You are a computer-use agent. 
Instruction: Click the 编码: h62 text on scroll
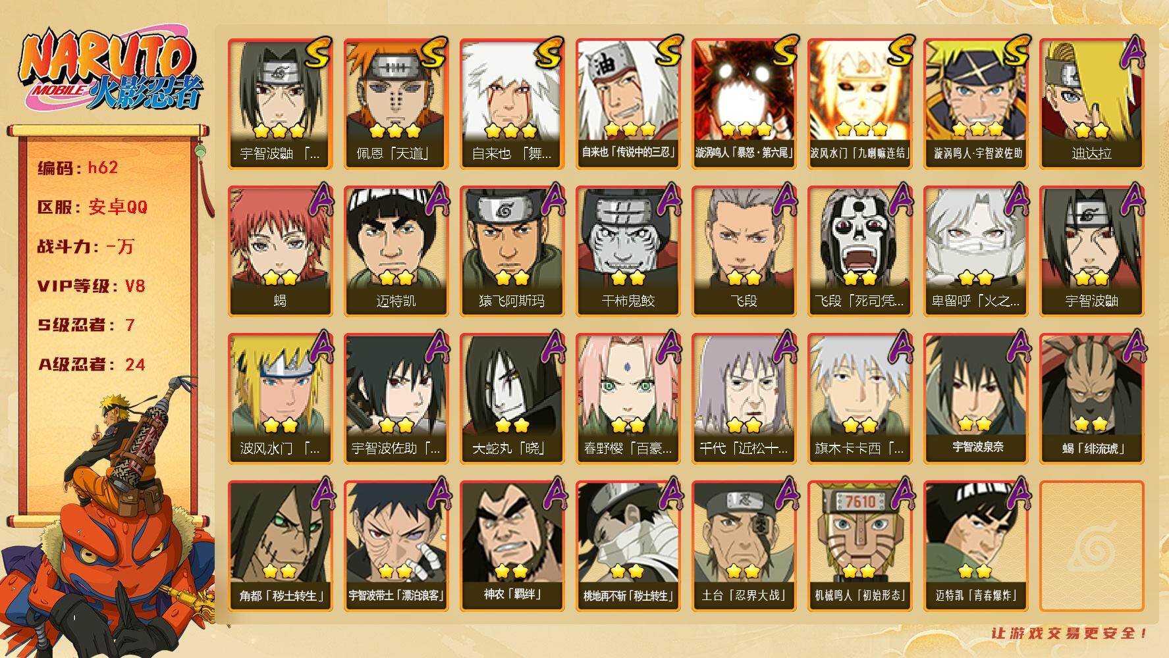click(x=78, y=168)
